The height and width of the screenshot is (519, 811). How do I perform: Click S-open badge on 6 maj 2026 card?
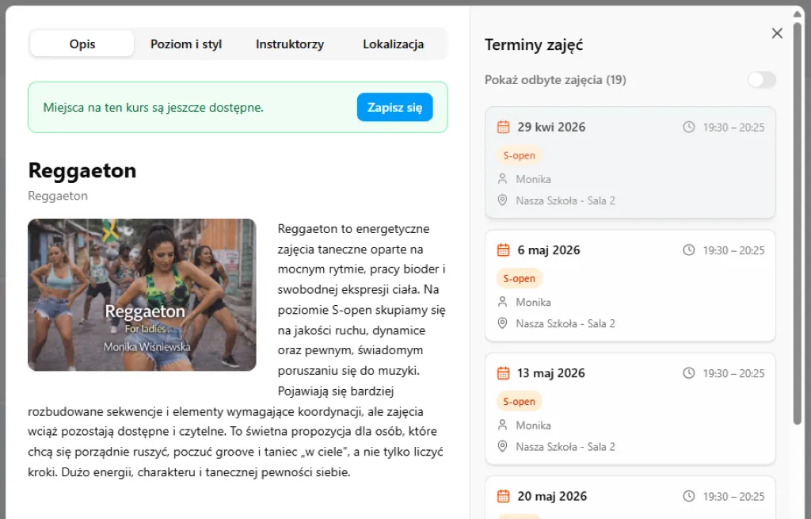pyautogui.click(x=520, y=278)
